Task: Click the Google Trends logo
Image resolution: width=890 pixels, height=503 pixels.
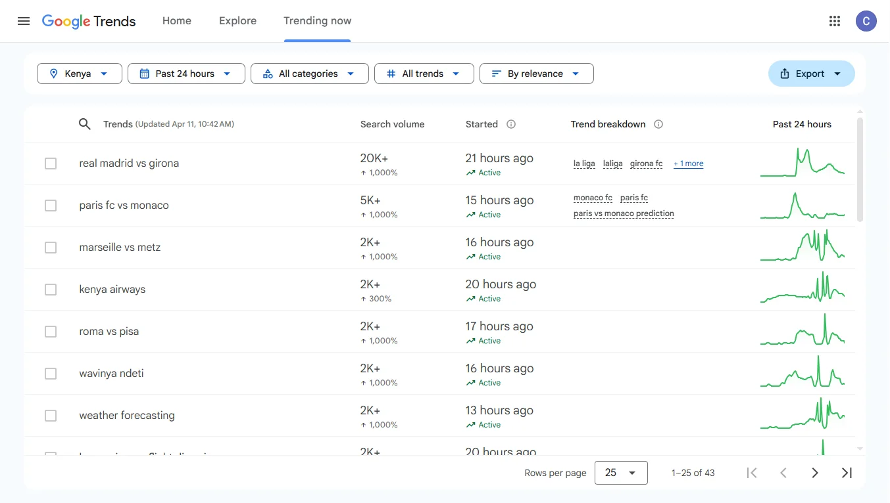Action: point(89,21)
